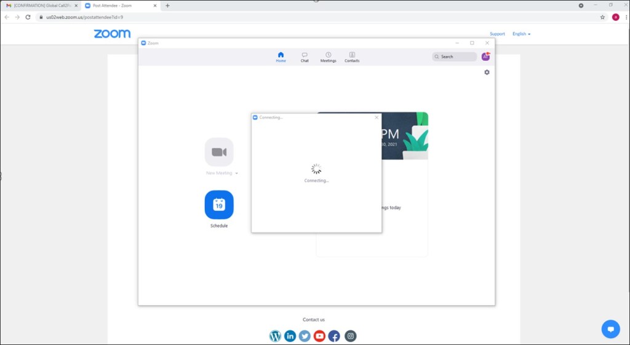This screenshot has width=630, height=345.
Task: Open the Instagram social icon
Action: click(350, 336)
